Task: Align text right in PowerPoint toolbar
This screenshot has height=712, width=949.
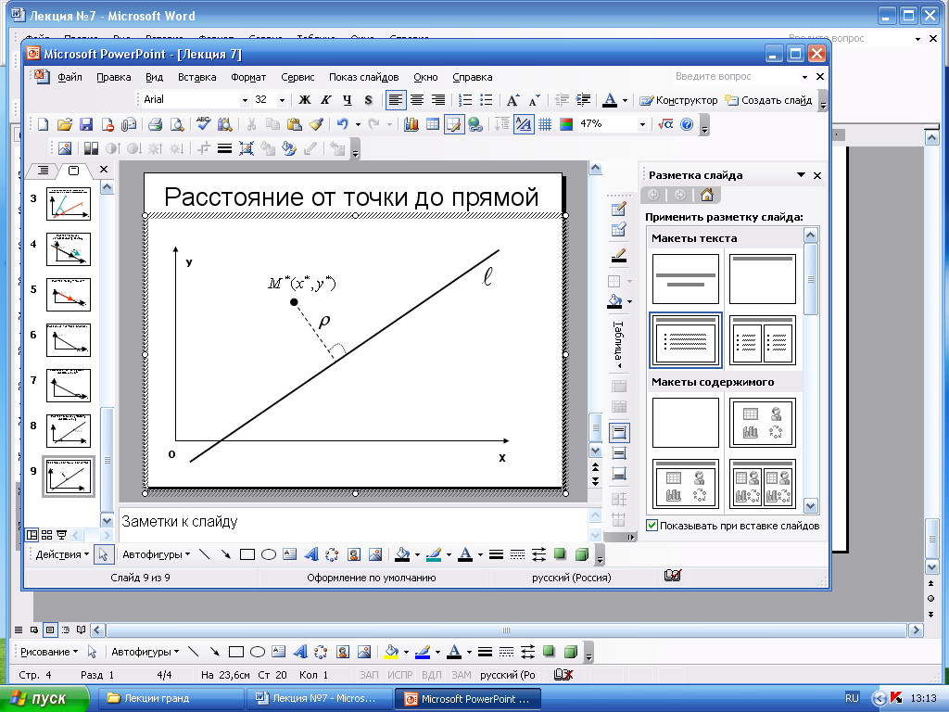Action: pyautogui.click(x=437, y=100)
